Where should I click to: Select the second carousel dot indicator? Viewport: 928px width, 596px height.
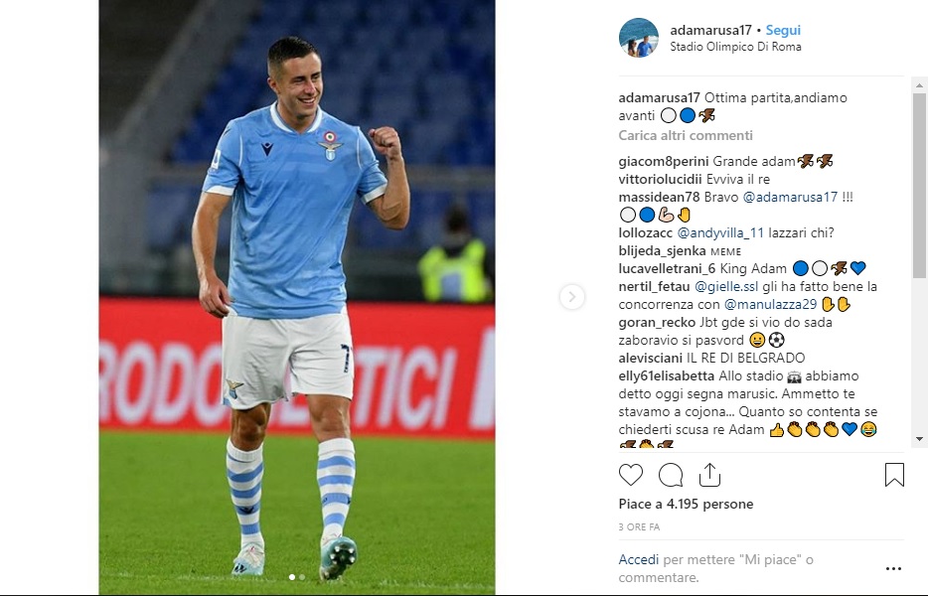(302, 576)
